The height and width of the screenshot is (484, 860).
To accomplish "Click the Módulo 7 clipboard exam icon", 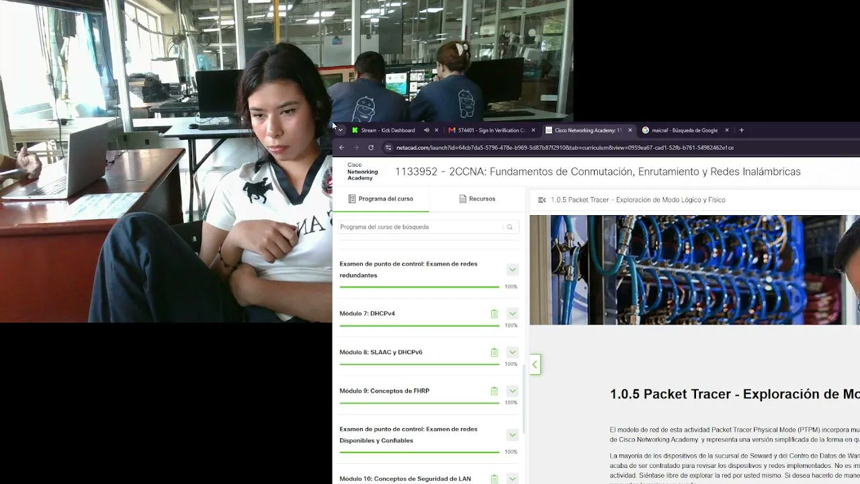I will pos(494,314).
